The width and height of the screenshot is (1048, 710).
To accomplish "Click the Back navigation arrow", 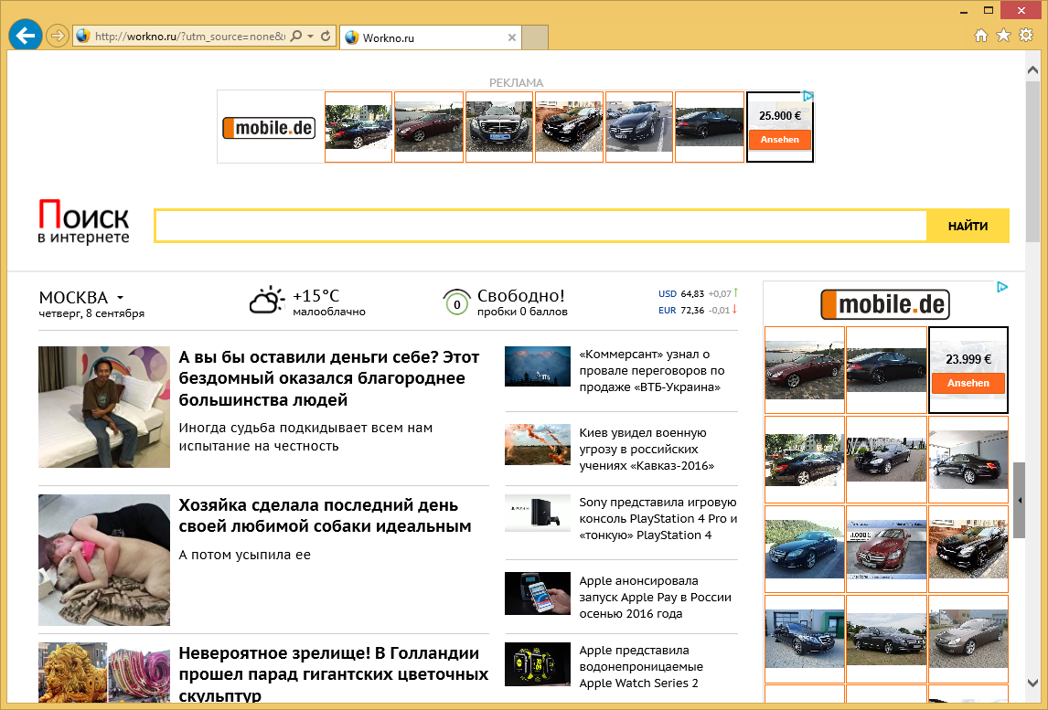I will click(25, 35).
